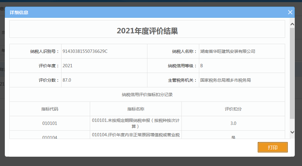Click the 评价分数 value 87.0
The image size is (302, 166).
click(x=67, y=80)
